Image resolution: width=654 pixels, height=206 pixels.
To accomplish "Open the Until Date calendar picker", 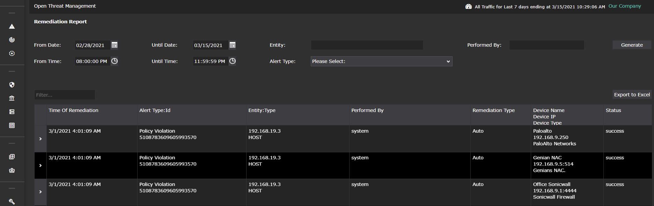I will (232, 45).
